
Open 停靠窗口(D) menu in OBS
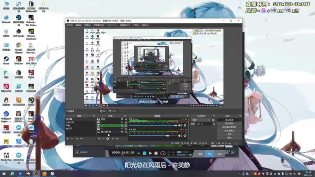coord(99,25)
